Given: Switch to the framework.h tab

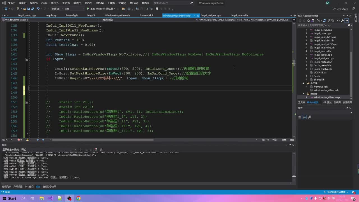Looking at the screenshot, I should [x=146, y=15].
